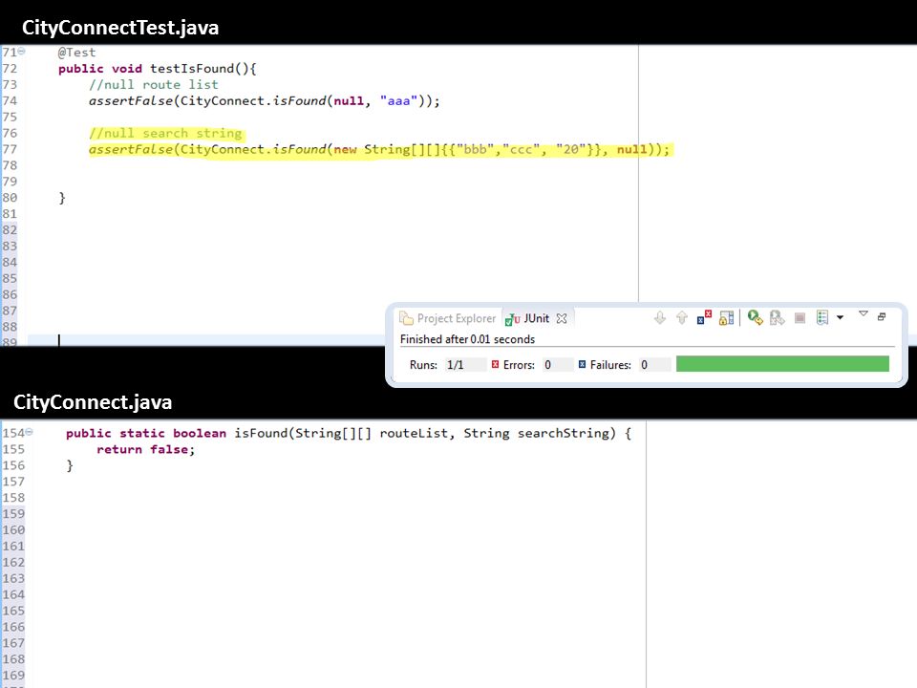
Task: Minimize the JUnit view panel
Action: (882, 316)
